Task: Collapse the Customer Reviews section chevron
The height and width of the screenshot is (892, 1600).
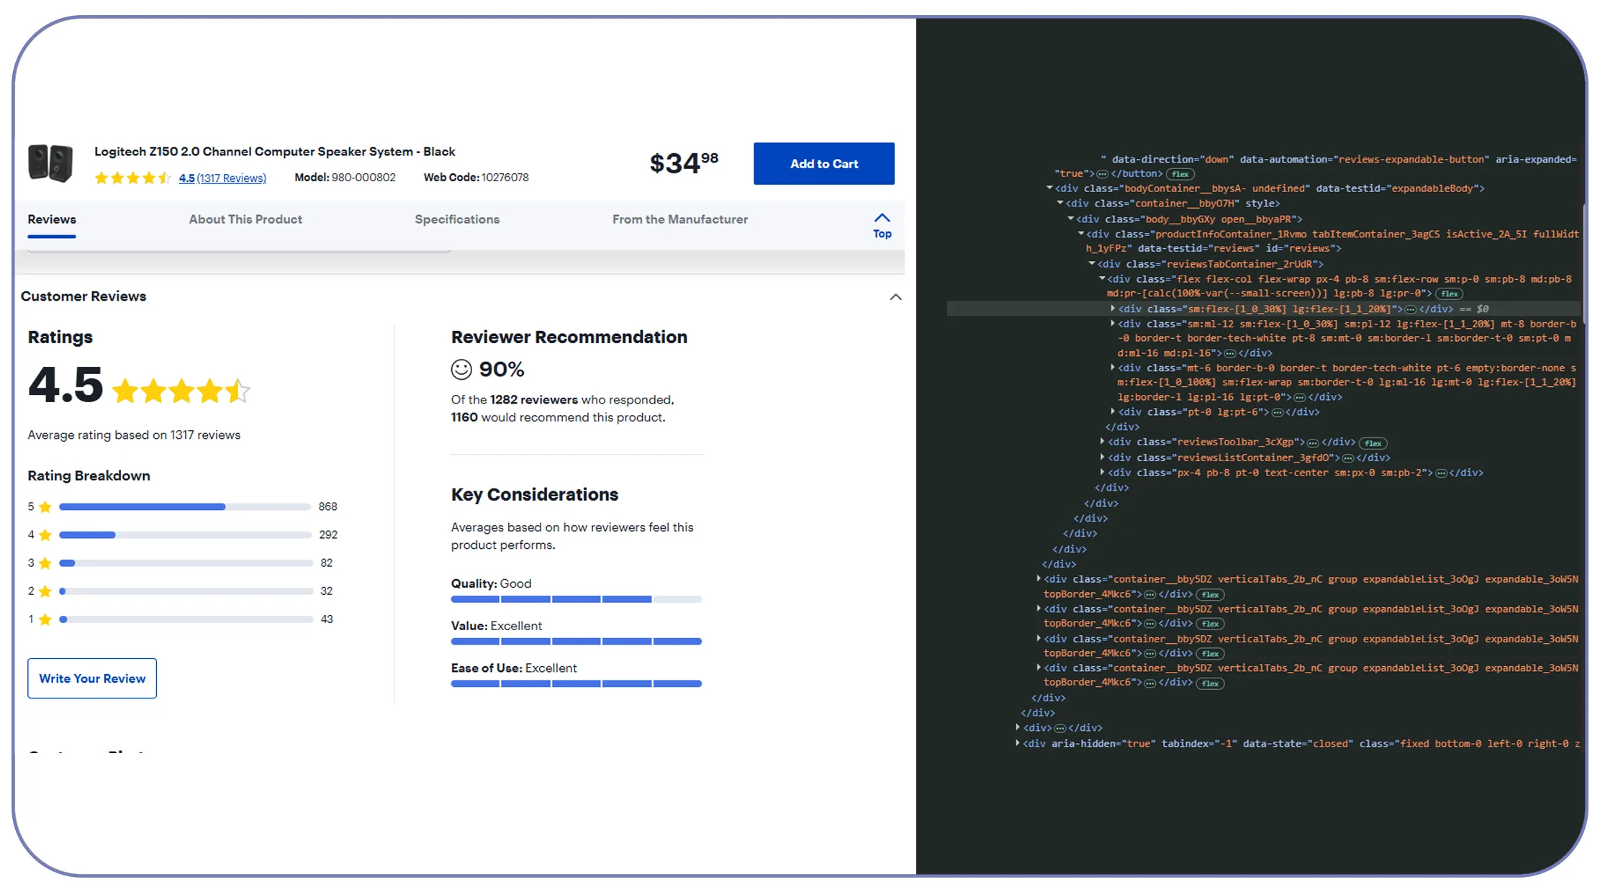Action: click(x=895, y=297)
